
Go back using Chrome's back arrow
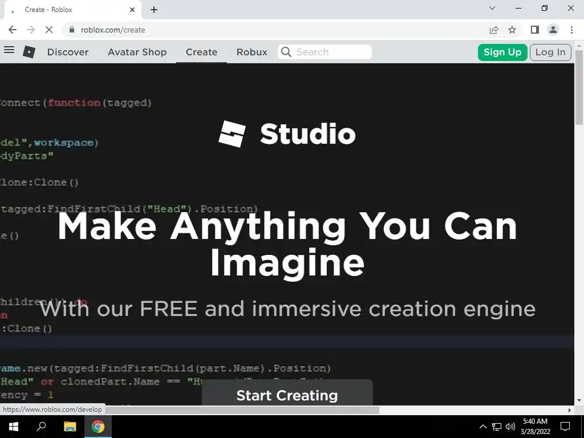click(x=13, y=30)
